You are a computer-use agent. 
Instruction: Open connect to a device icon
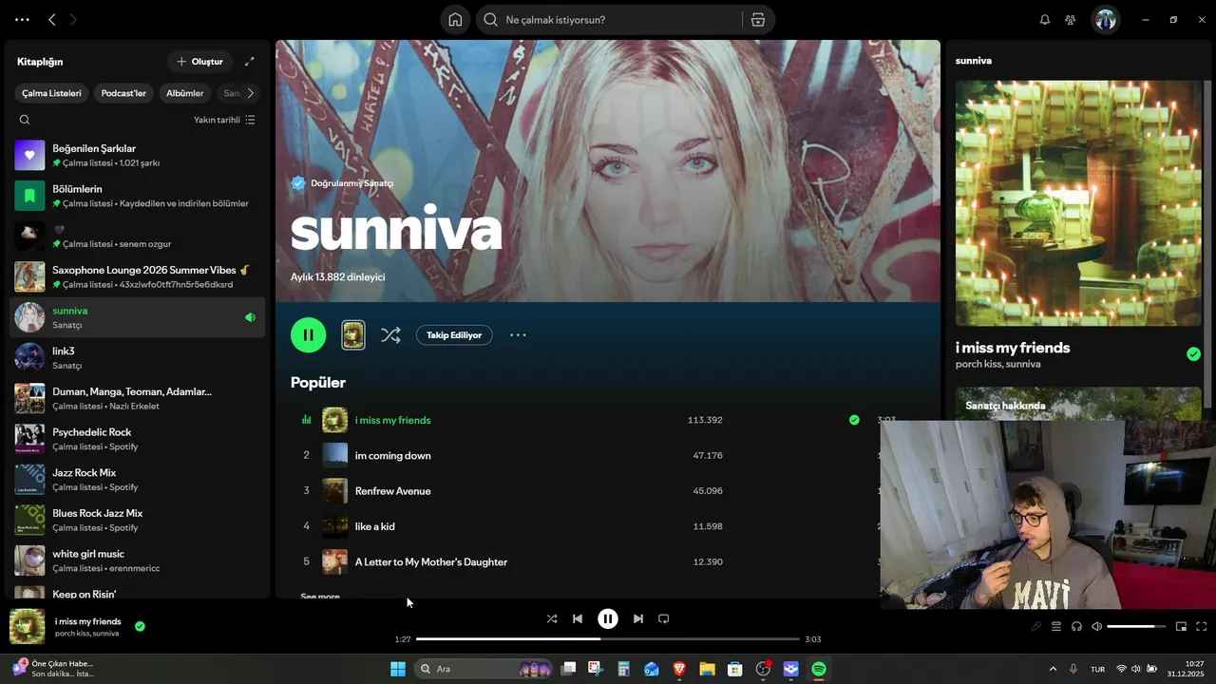click(x=1076, y=626)
